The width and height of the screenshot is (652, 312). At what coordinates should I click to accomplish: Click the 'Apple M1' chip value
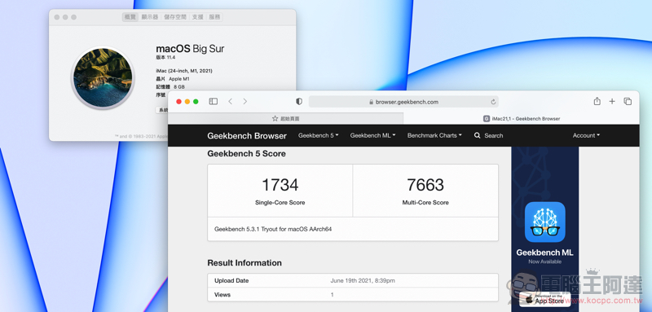tap(178, 79)
